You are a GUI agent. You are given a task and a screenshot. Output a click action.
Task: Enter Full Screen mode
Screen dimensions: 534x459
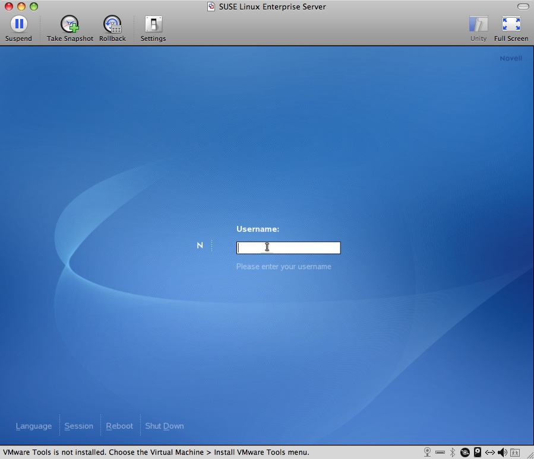[x=511, y=28]
